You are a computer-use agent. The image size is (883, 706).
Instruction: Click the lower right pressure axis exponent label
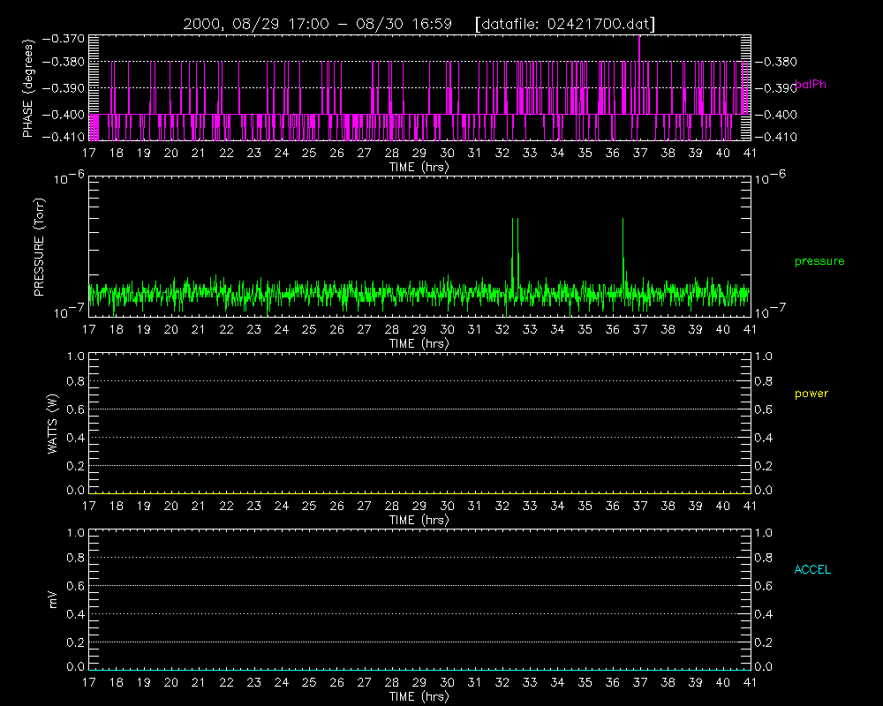pyautogui.click(x=770, y=312)
